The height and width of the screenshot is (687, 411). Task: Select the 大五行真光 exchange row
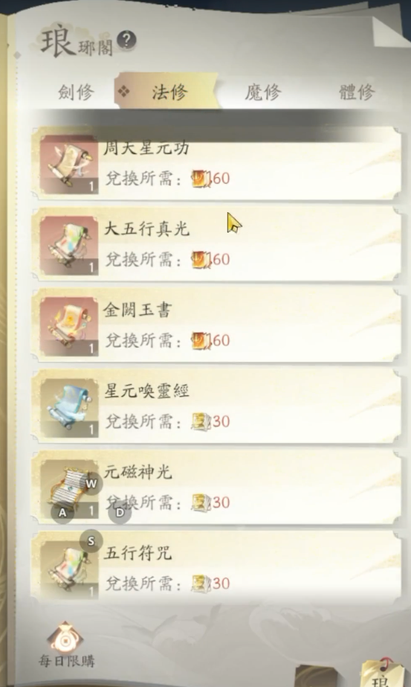click(216, 244)
